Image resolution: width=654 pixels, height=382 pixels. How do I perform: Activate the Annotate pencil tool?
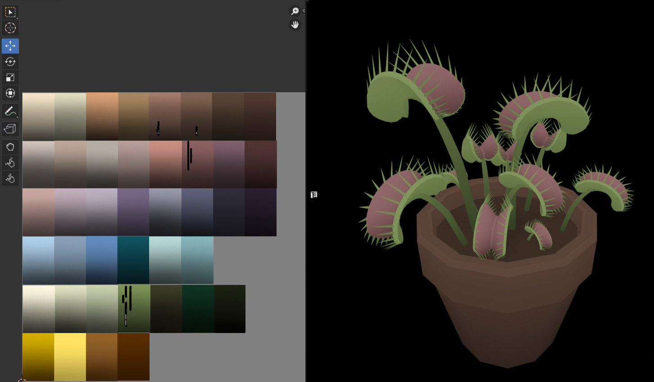(x=10, y=111)
